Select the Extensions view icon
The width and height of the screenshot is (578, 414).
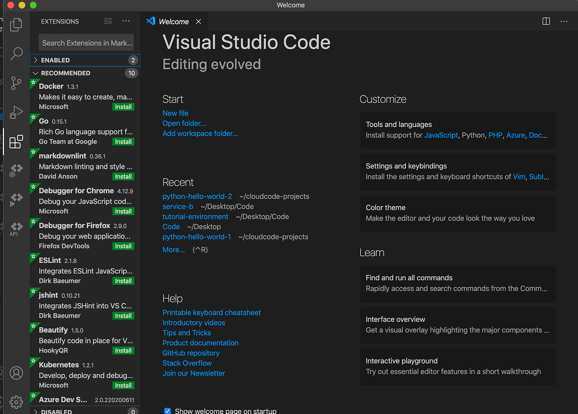tap(16, 141)
